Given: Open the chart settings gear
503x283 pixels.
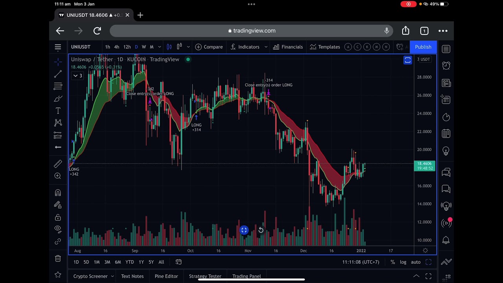Looking at the screenshot, I should 425,250.
